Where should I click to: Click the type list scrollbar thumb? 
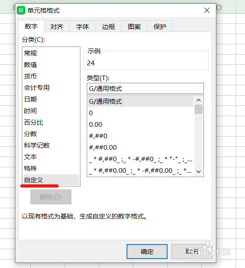click(x=198, y=109)
